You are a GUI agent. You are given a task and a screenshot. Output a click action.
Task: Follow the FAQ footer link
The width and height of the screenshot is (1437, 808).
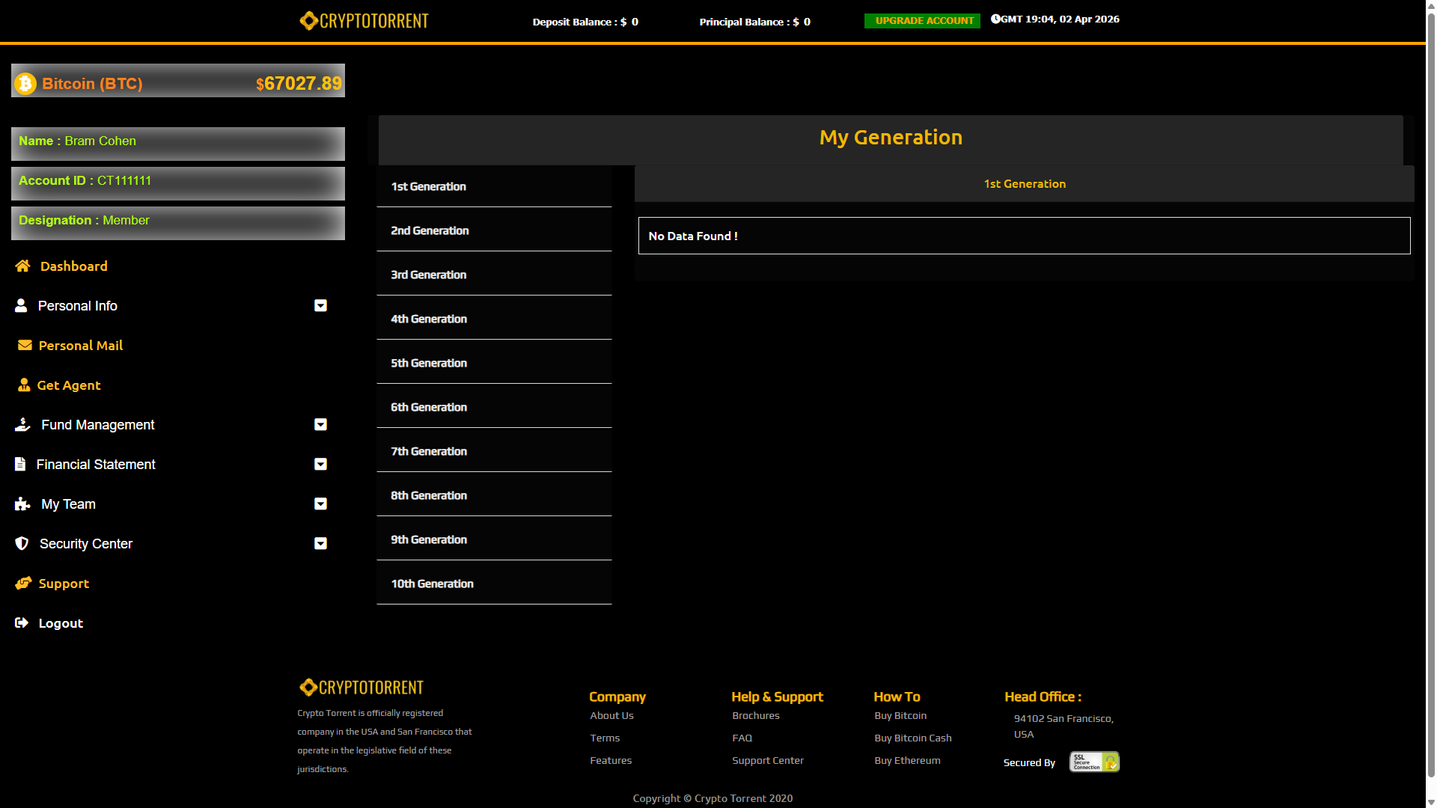[742, 738]
